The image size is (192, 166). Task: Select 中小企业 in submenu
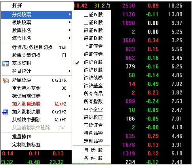pos(91,109)
